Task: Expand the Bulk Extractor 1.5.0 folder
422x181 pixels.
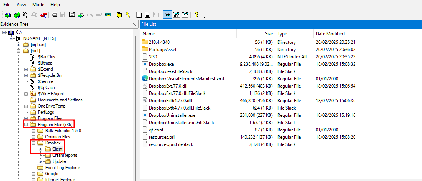Action: [33, 131]
